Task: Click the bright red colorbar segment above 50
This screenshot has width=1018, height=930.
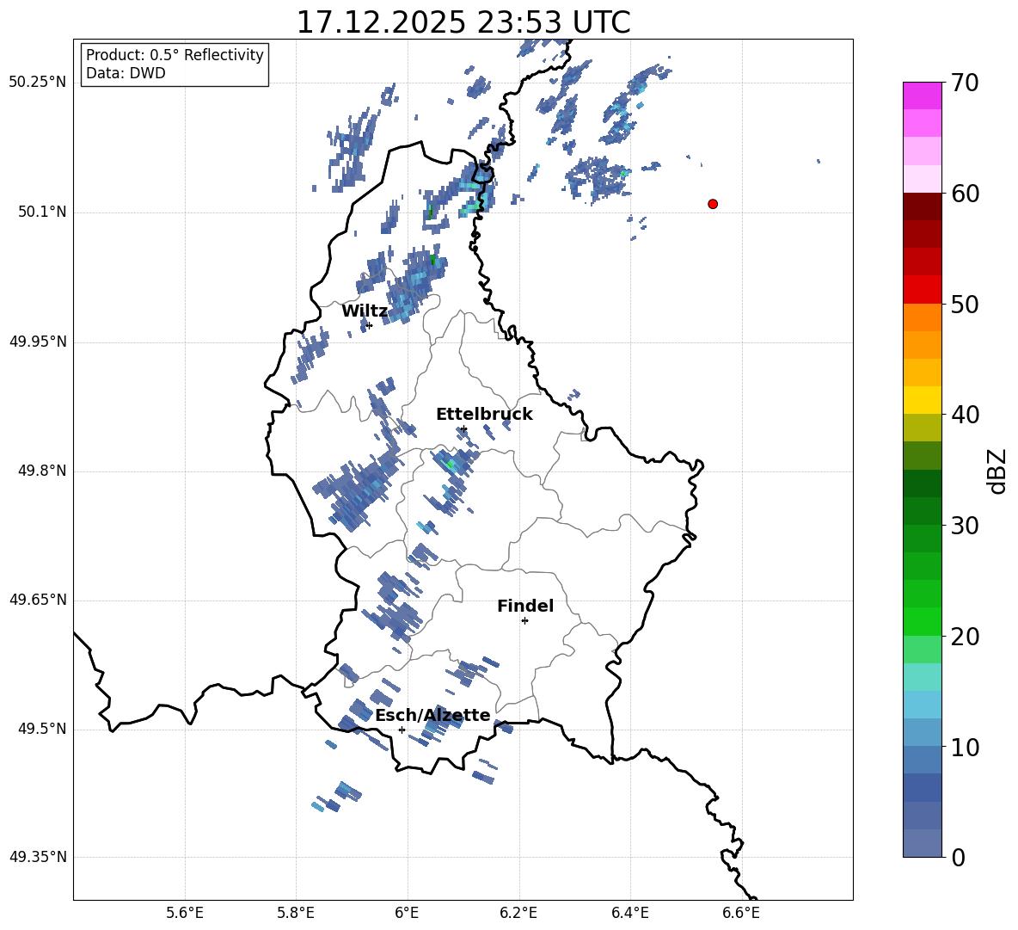Action: [923, 290]
